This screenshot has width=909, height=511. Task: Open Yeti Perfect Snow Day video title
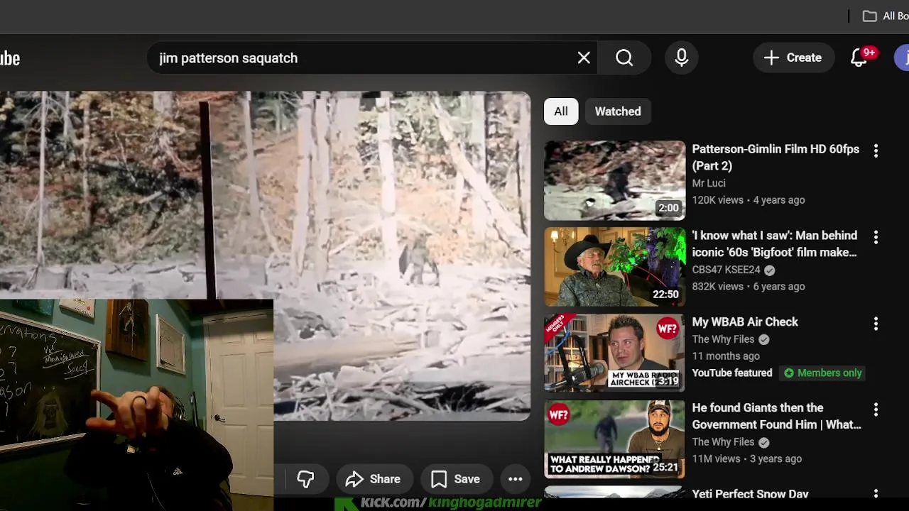point(750,494)
